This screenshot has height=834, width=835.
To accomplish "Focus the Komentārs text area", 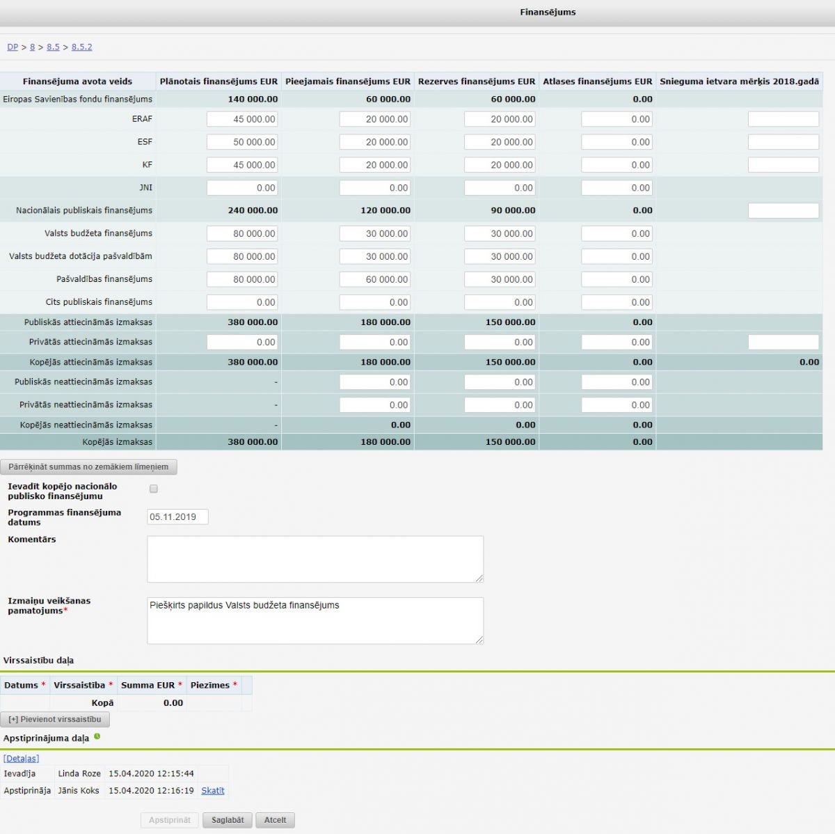I will 315,559.
